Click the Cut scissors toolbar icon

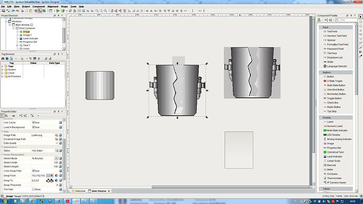(x=23, y=11)
